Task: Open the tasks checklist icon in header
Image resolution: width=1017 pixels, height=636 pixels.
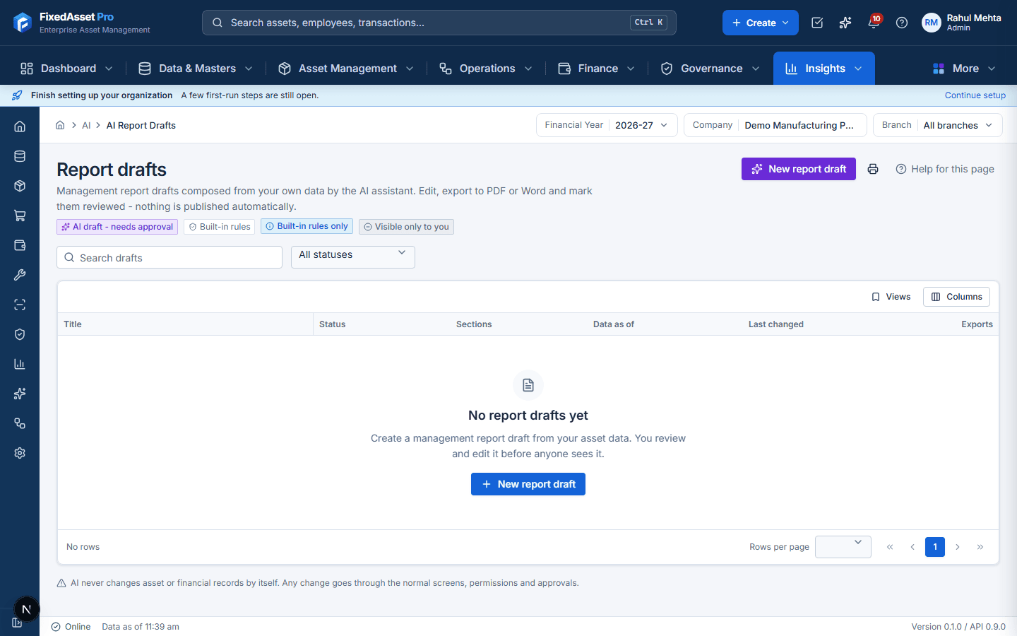Action: pos(817,23)
